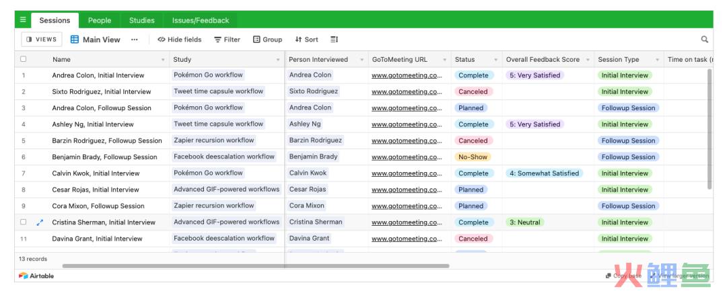The height and width of the screenshot is (291, 727).
Task: Select the 'Cesar Rojas, Initial Interview' name cell
Action: tap(96, 190)
